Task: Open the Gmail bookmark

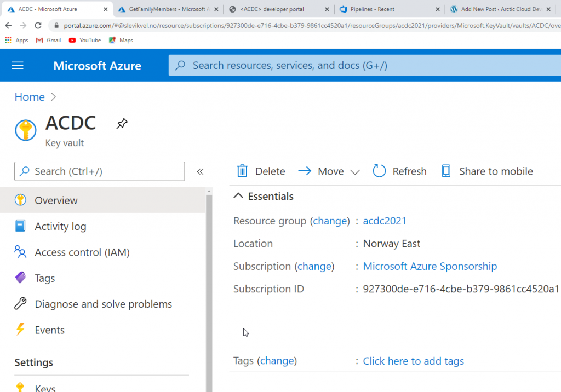Action: click(48, 40)
